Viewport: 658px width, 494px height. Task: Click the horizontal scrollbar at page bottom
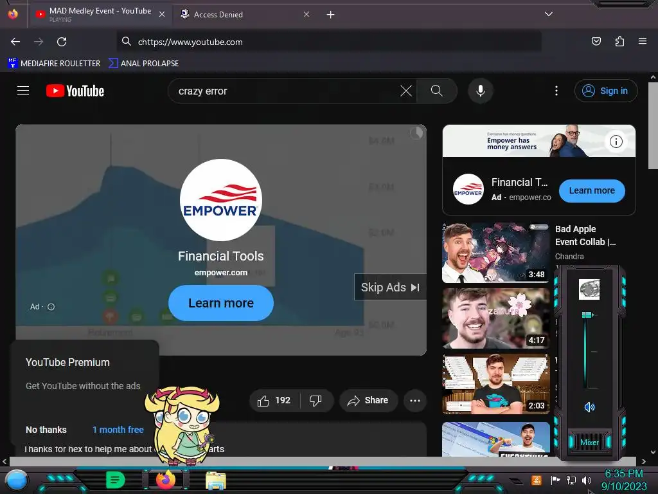point(321,461)
